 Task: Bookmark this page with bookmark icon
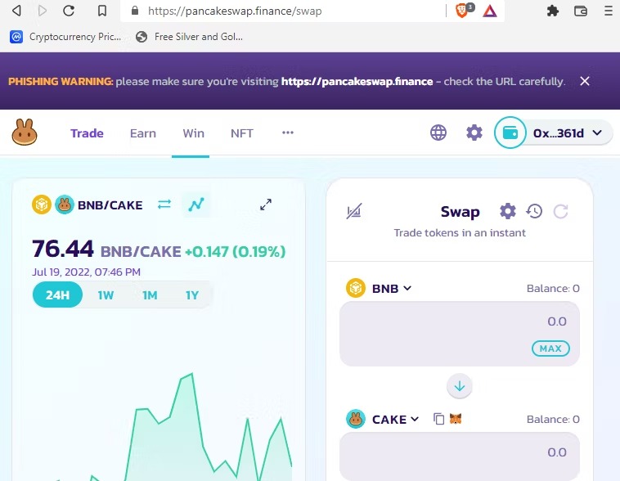pyautogui.click(x=102, y=11)
